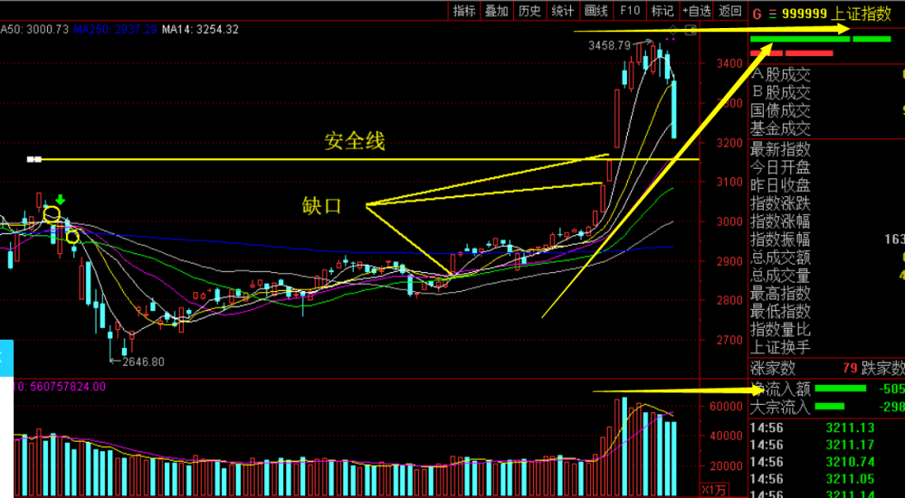Select the 最新指数 row

click(826, 149)
